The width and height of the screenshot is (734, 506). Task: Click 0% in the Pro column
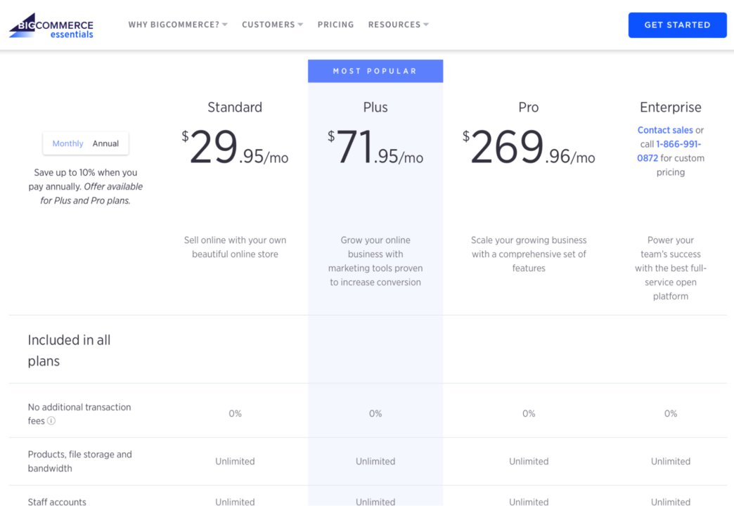(529, 414)
